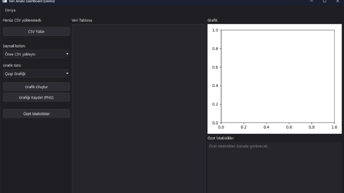Click the 'Henüz CSV yüklenmedi.' status text

pyautogui.click(x=22, y=20)
